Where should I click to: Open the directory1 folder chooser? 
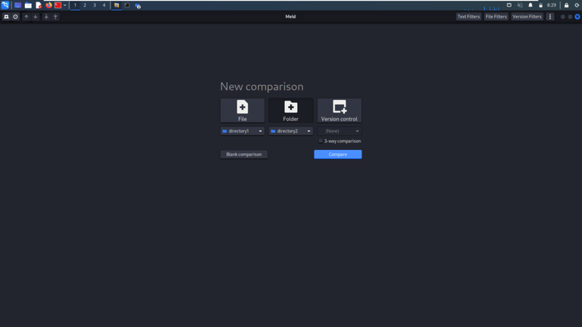tap(242, 131)
